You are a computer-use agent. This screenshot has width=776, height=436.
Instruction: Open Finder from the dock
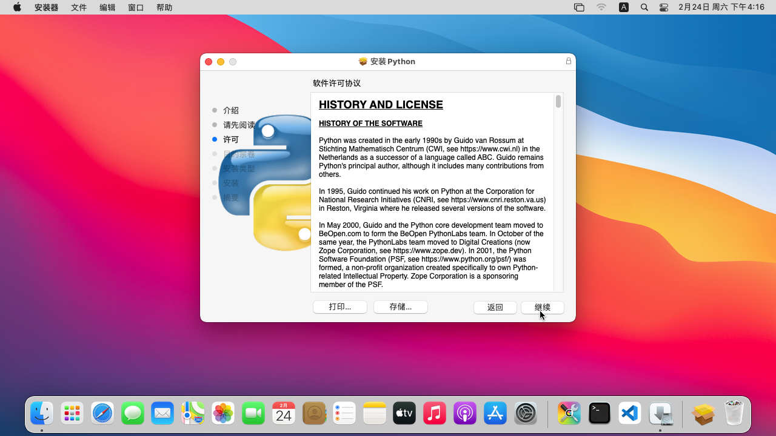(42, 414)
